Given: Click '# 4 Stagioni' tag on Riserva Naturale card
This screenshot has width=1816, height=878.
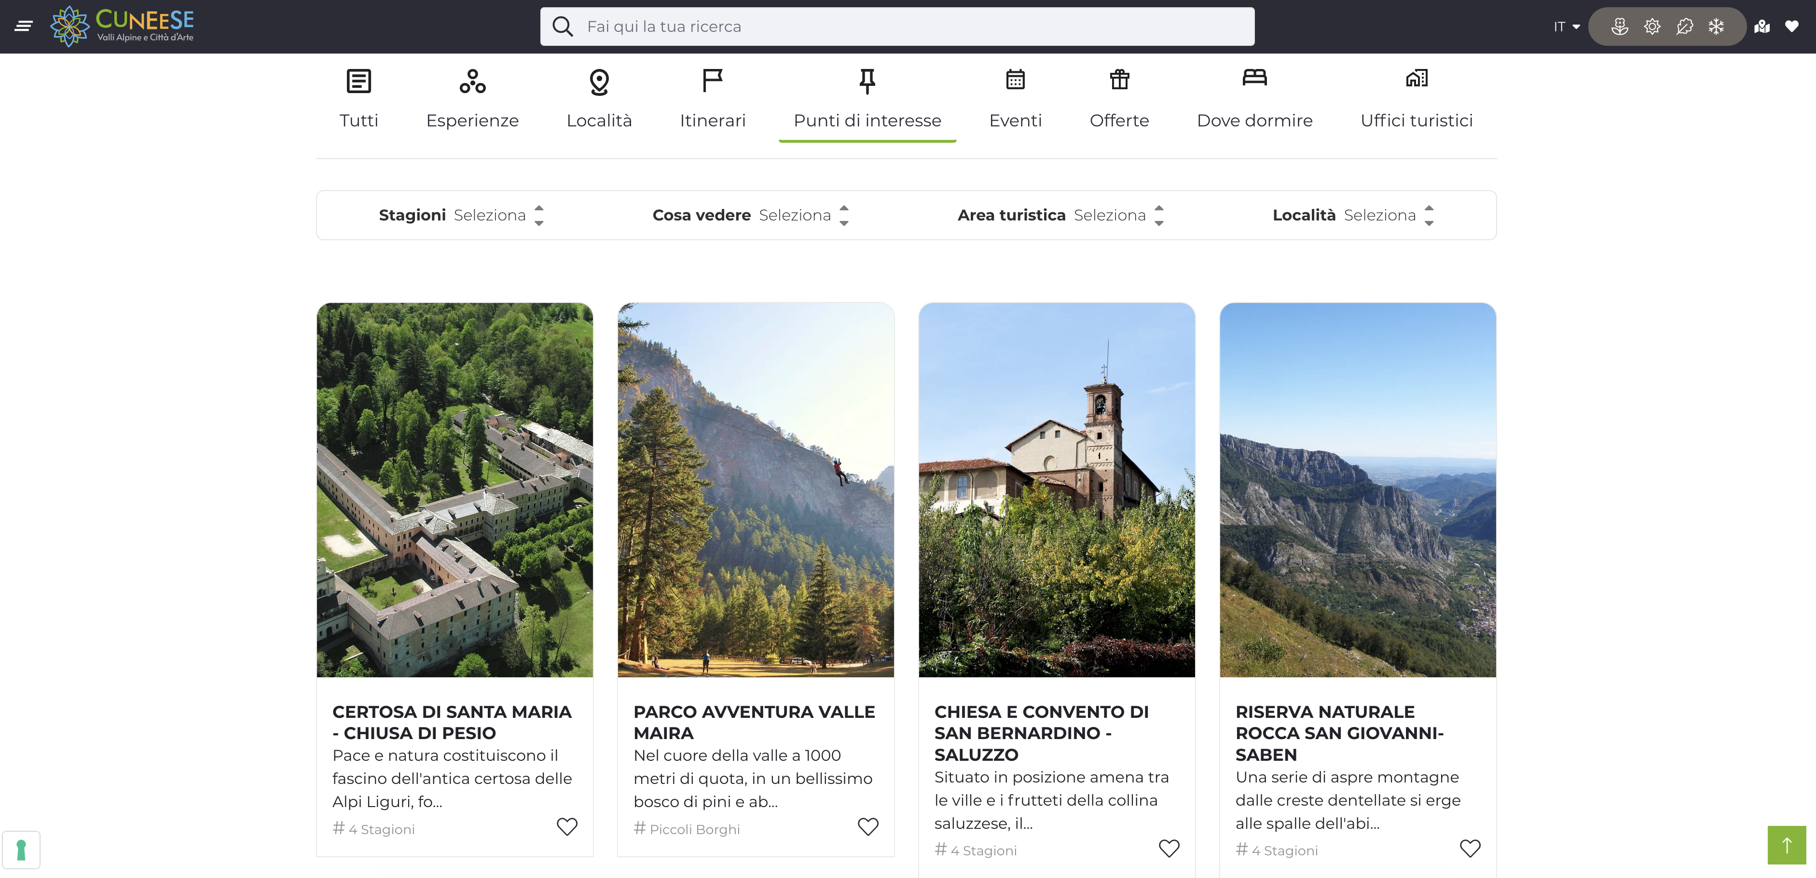Looking at the screenshot, I should (x=1277, y=851).
